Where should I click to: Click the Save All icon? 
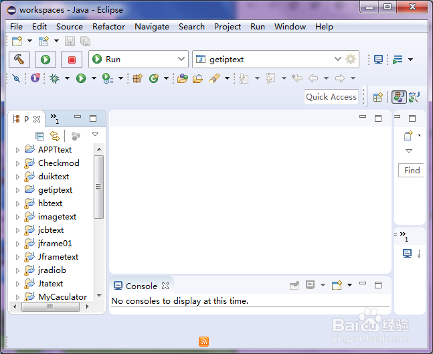[86, 41]
